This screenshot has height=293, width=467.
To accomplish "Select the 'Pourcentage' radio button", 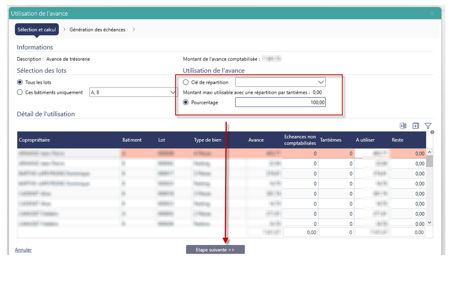I will click(186, 102).
